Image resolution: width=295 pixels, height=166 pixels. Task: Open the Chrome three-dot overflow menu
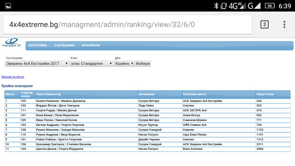point(284,24)
